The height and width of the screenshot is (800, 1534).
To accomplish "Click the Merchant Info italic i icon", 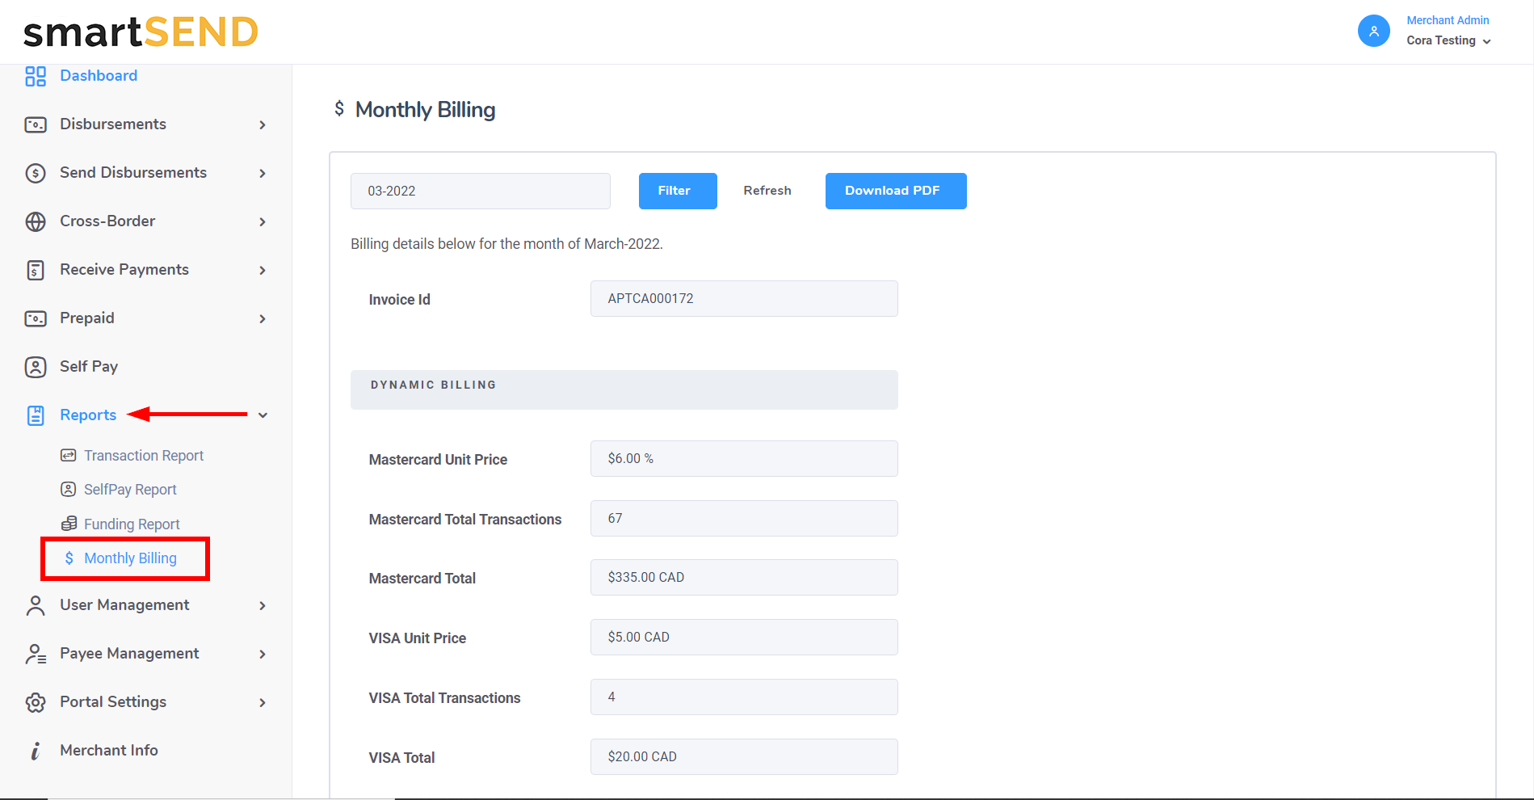I will 36,751.
